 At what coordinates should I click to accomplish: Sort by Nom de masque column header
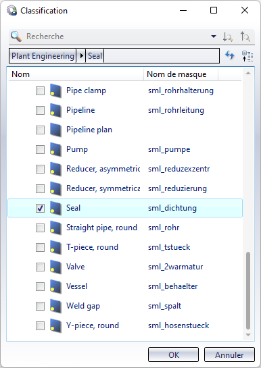point(181,74)
